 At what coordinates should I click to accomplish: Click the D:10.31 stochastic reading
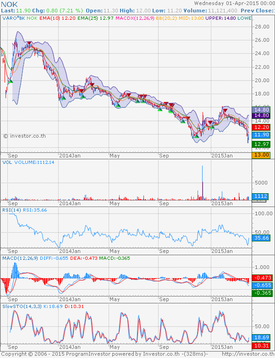click(74, 307)
